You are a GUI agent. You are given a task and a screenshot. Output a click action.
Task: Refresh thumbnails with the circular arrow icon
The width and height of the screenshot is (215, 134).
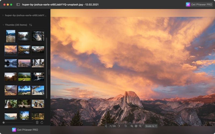(x=42, y=122)
